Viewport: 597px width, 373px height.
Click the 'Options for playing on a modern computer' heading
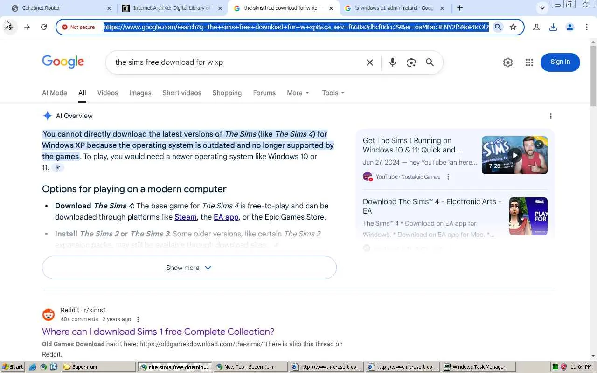coord(134,189)
